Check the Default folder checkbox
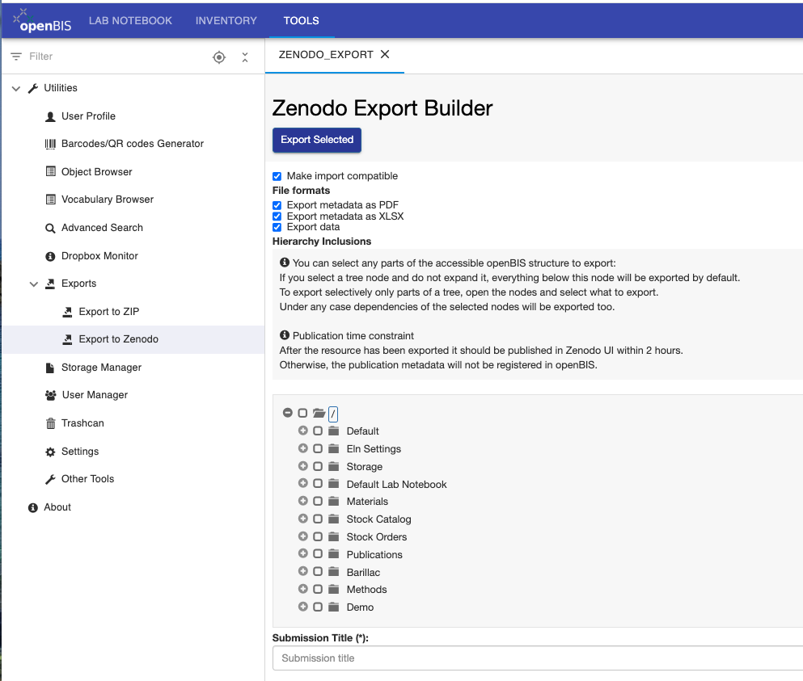The image size is (803, 681). tap(318, 431)
